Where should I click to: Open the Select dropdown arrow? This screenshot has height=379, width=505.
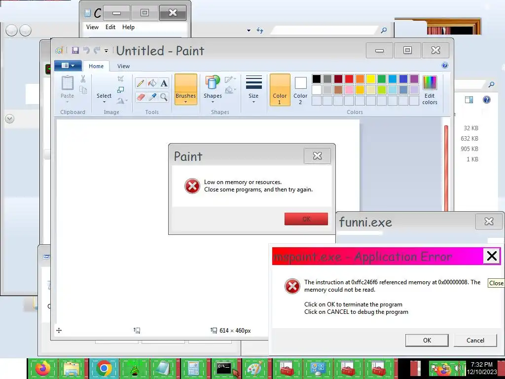[x=104, y=102]
